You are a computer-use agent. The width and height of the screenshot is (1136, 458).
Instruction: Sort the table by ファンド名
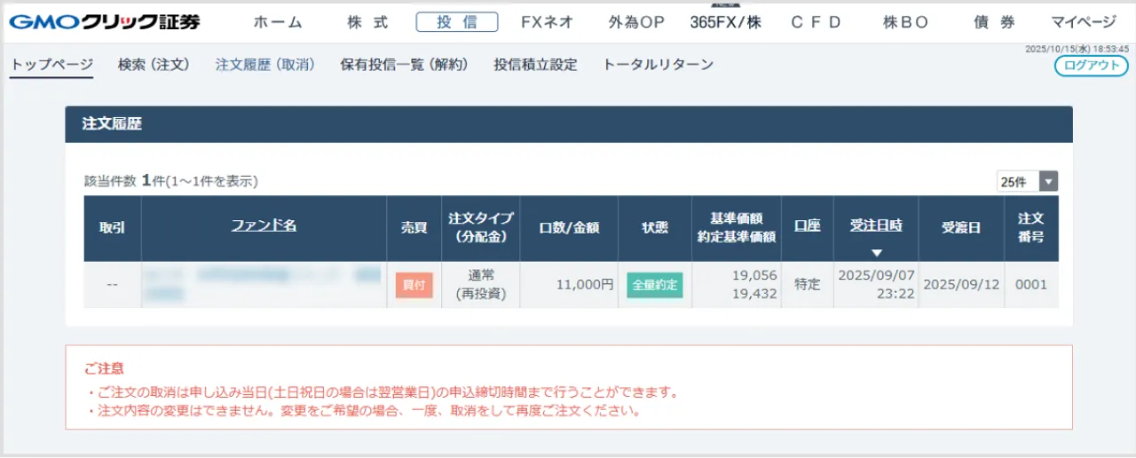[x=264, y=225]
